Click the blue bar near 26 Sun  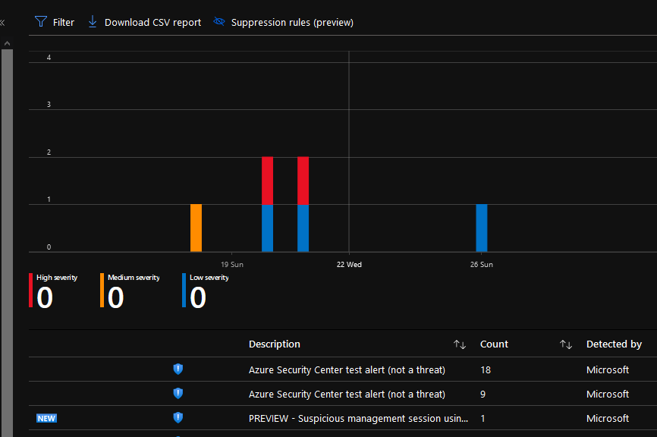(x=481, y=228)
